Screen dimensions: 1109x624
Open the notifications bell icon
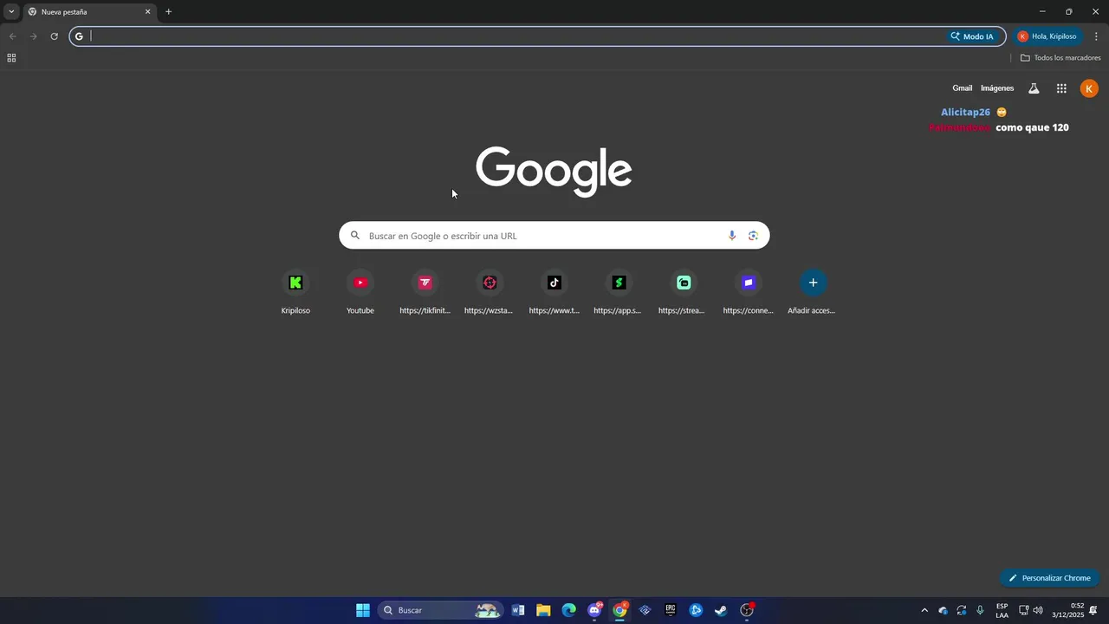(1093, 610)
